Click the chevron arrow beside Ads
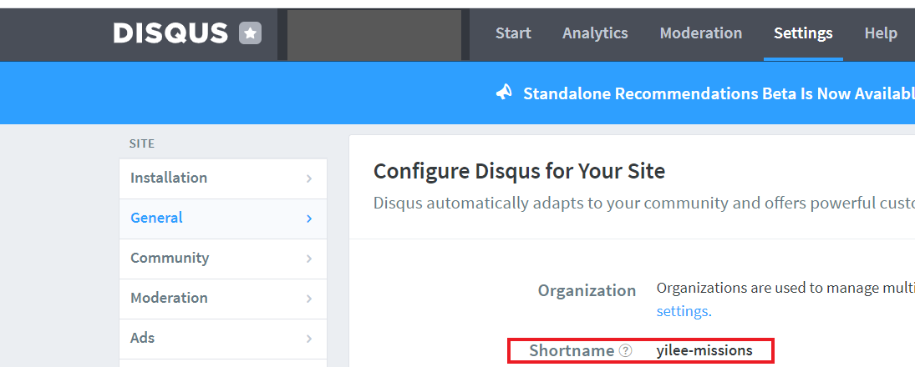Screen dimensions: 915x367 point(309,339)
